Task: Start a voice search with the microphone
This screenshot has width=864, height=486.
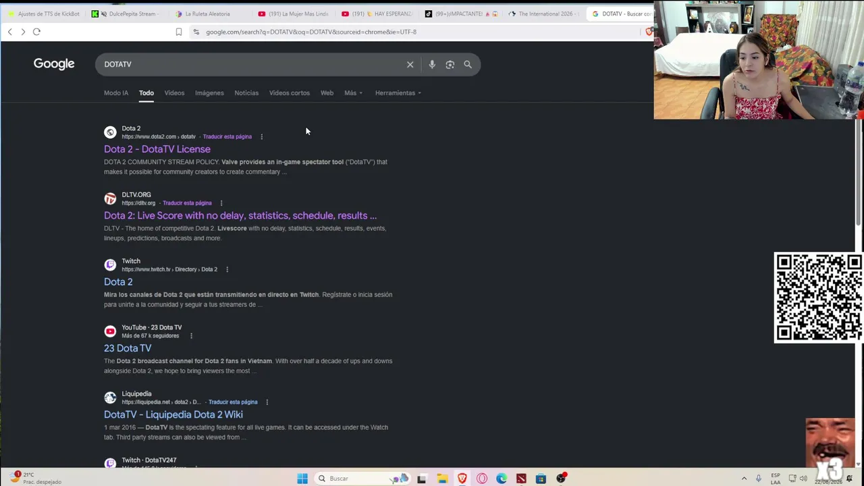Action: pos(432,64)
